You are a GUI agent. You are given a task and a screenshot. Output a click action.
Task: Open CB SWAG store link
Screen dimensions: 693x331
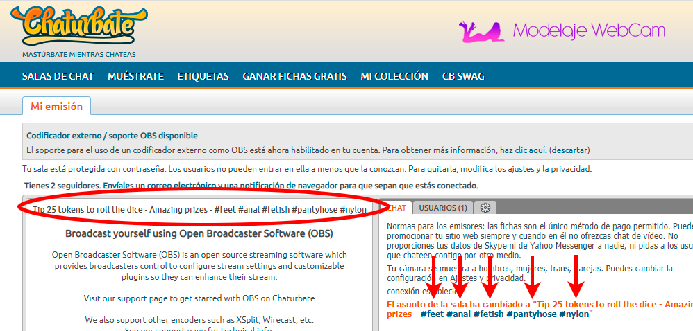463,76
